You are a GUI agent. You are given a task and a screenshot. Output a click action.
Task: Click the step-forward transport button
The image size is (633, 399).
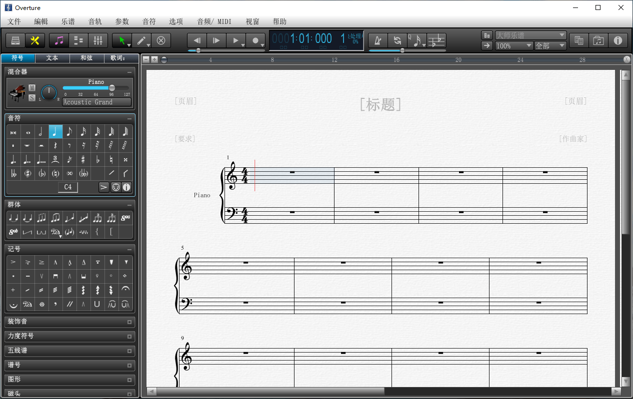tap(216, 40)
